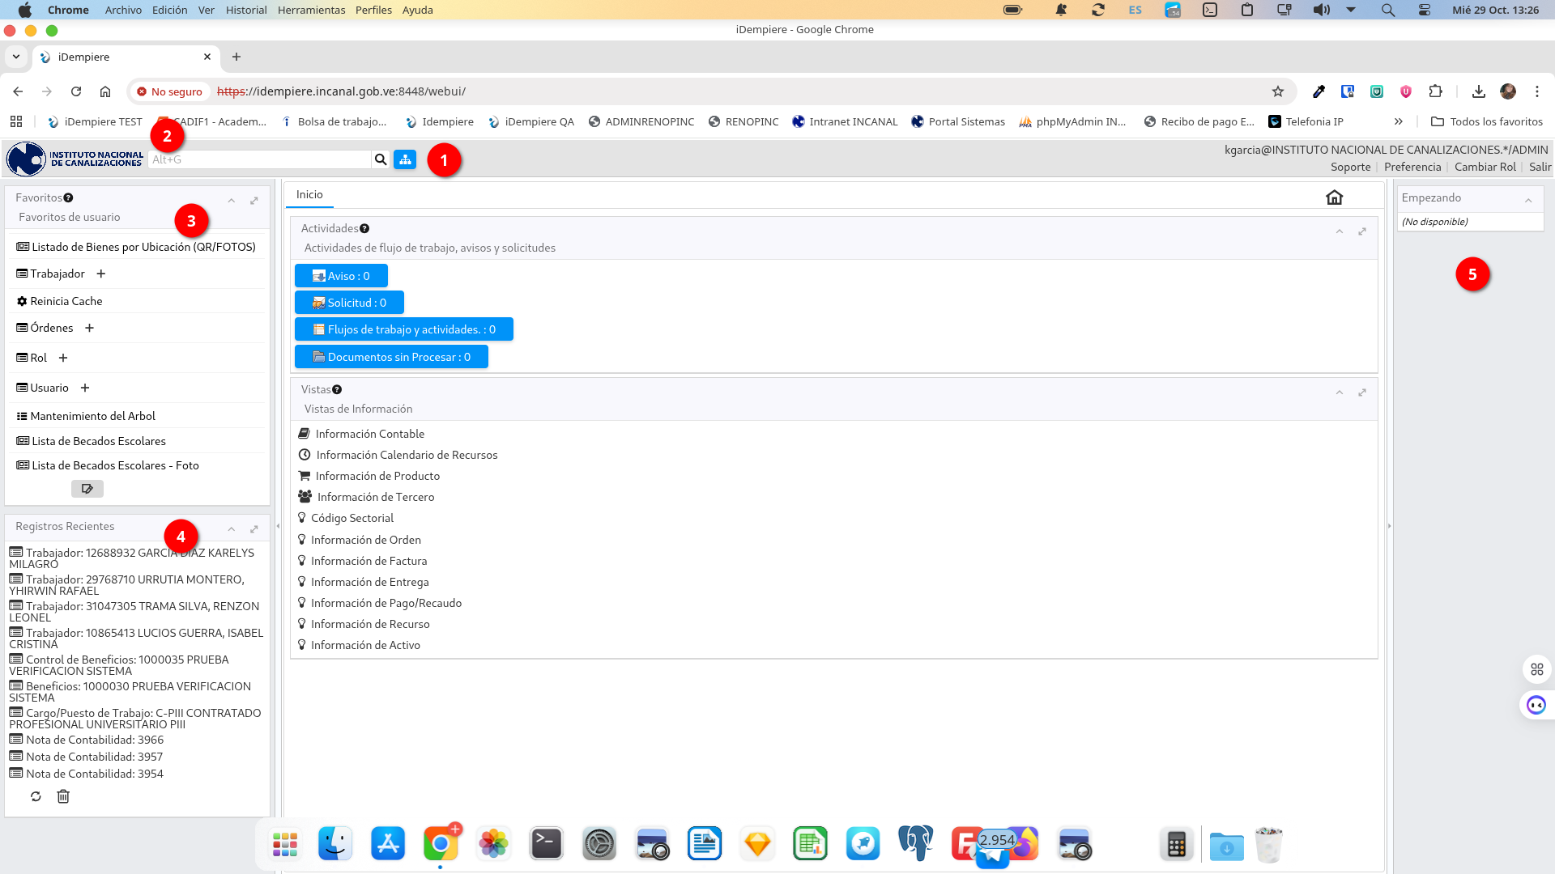Click the Alt+G search input field
The height and width of the screenshot is (874, 1555).
coord(259,159)
